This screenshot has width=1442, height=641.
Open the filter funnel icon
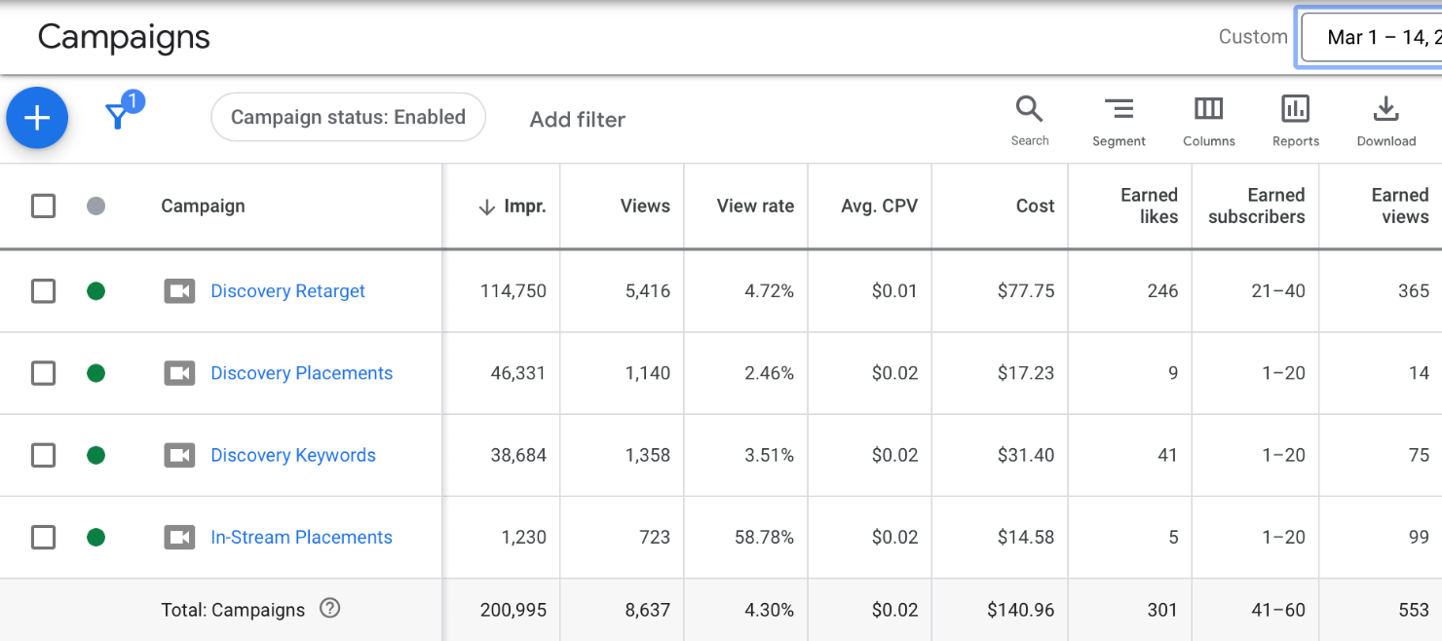[118, 117]
